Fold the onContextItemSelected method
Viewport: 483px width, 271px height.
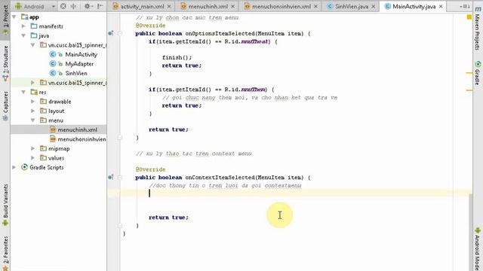pos(120,178)
